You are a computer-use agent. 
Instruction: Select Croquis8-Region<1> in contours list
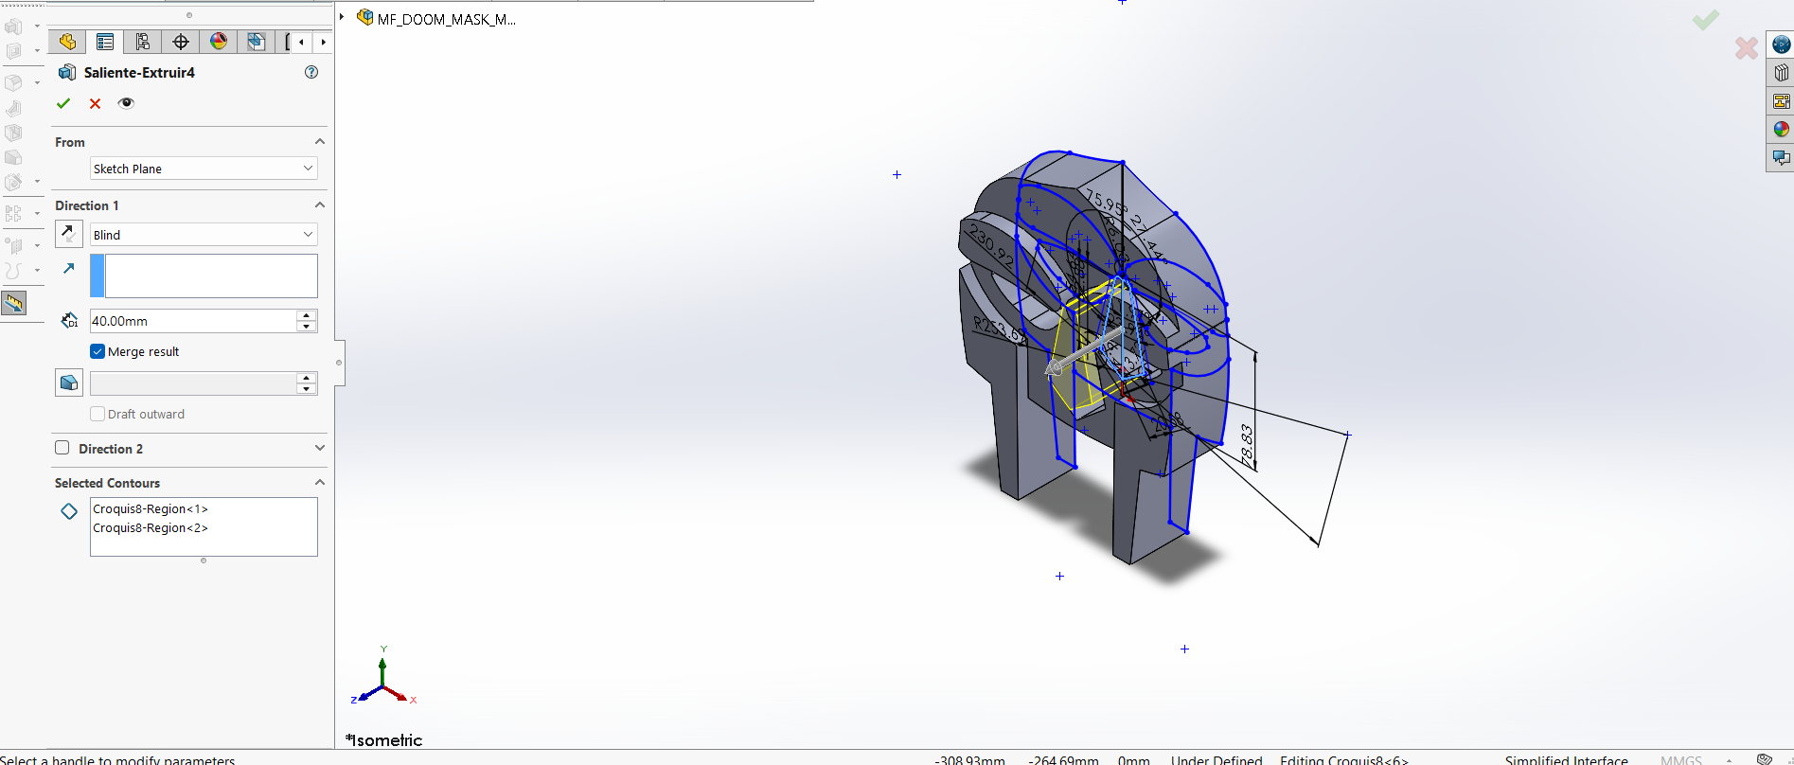point(151,509)
